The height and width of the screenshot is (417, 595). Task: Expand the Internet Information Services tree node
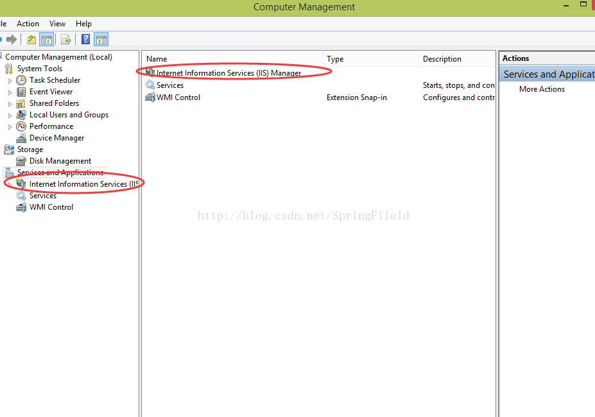pos(10,185)
